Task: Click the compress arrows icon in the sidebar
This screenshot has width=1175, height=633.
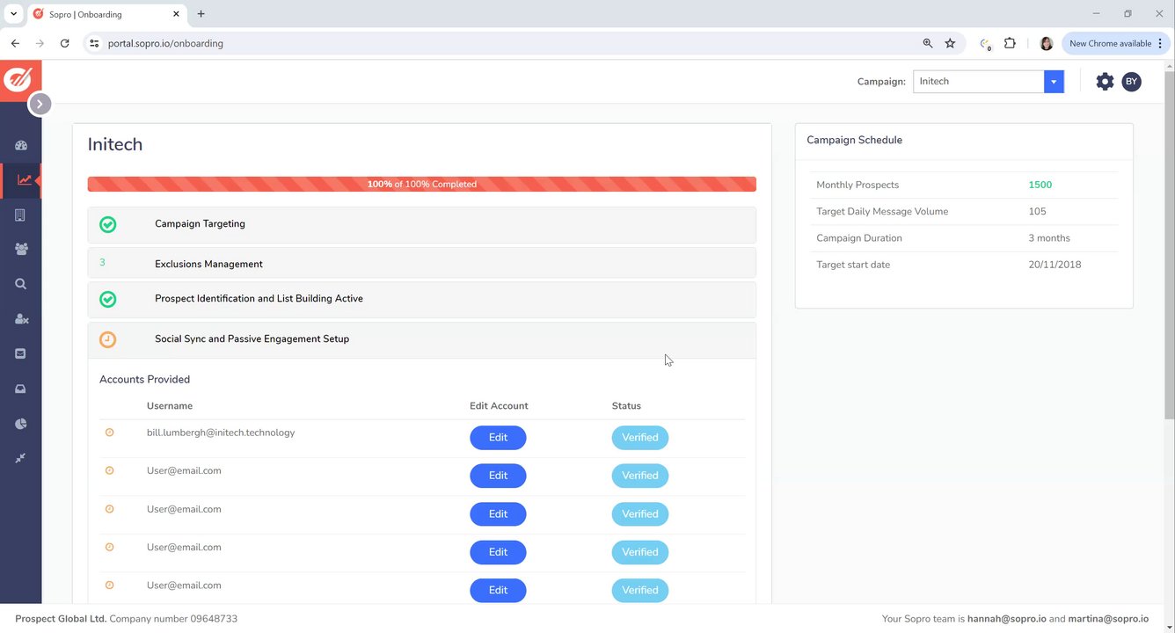Action: 20,458
